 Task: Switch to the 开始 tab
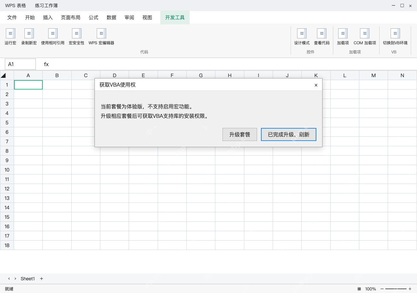tap(30, 18)
